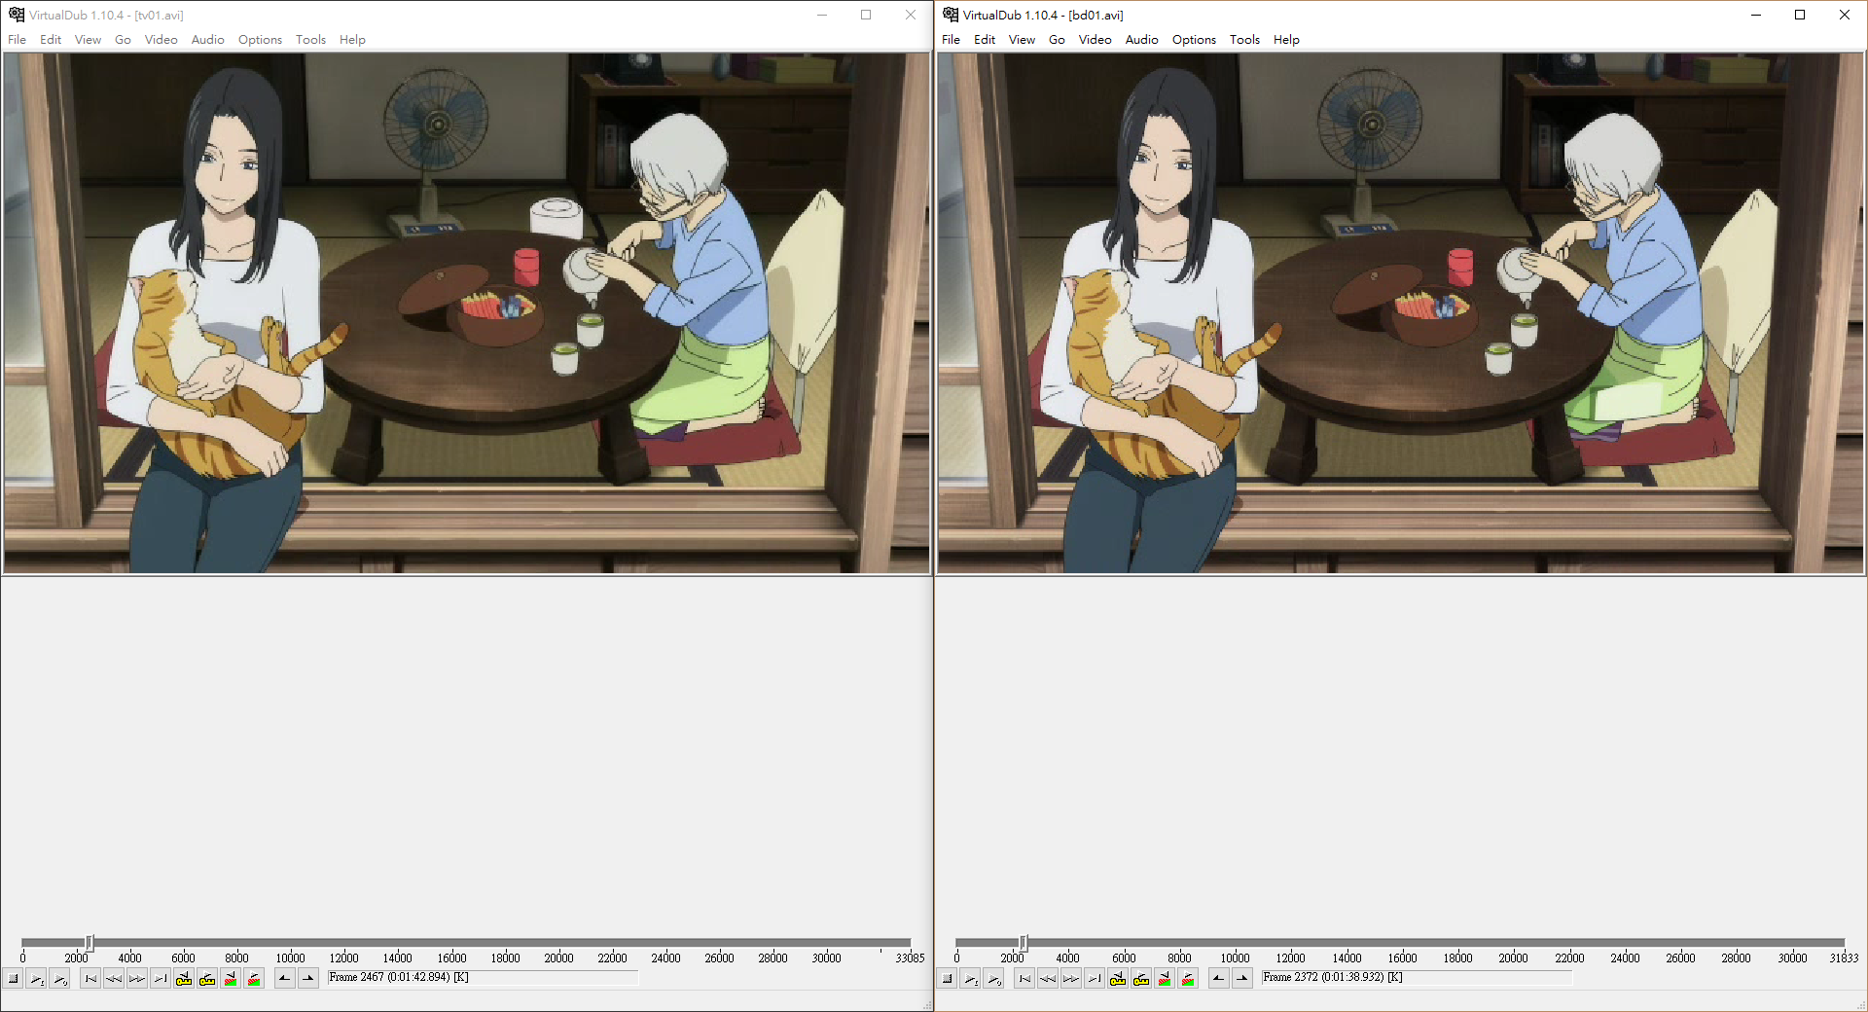Scan backward for scene change in bd01.avi
Image resolution: width=1868 pixels, height=1012 pixels.
click(x=1165, y=979)
